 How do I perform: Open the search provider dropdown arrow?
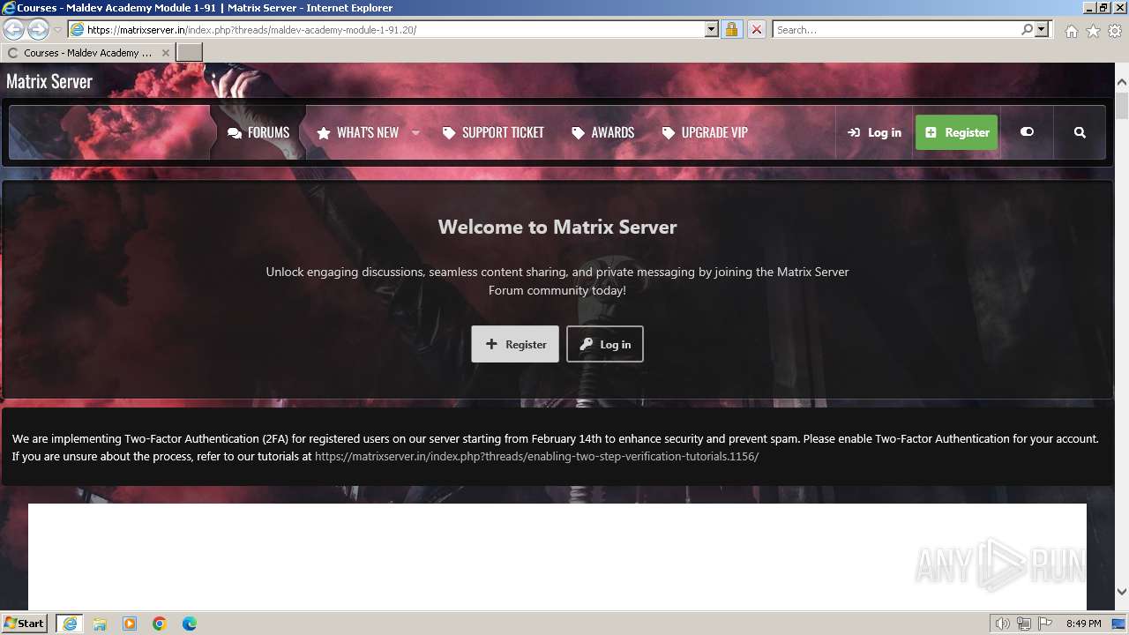click(1042, 29)
